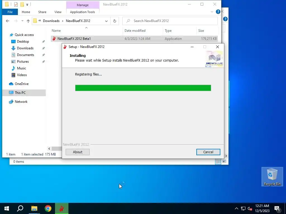Select the NewBlueFX Setup taskbar icon

(x=62, y=208)
